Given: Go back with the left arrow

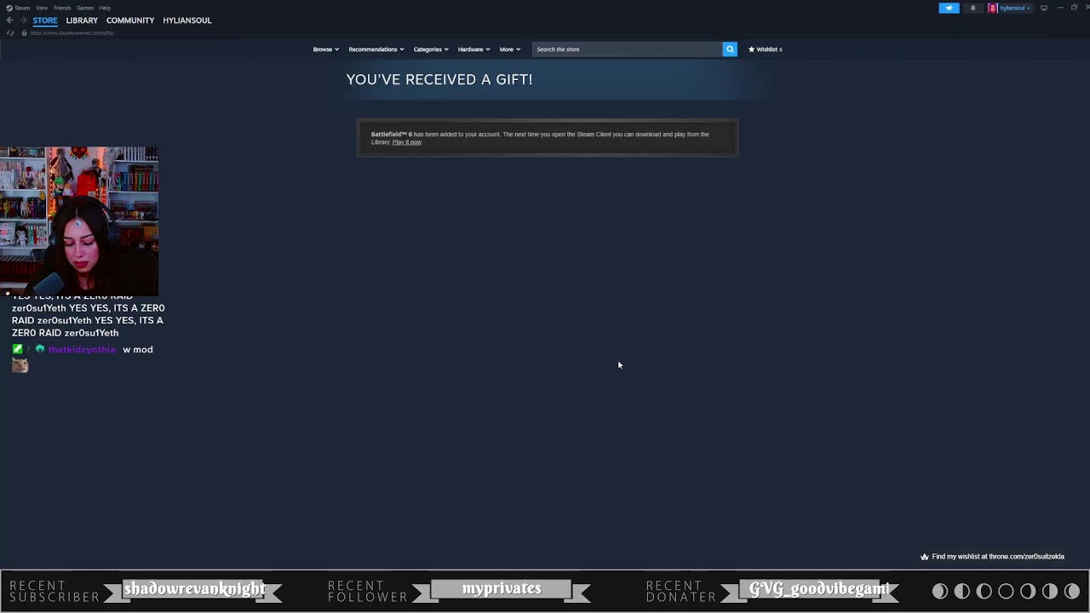Looking at the screenshot, I should [10, 20].
